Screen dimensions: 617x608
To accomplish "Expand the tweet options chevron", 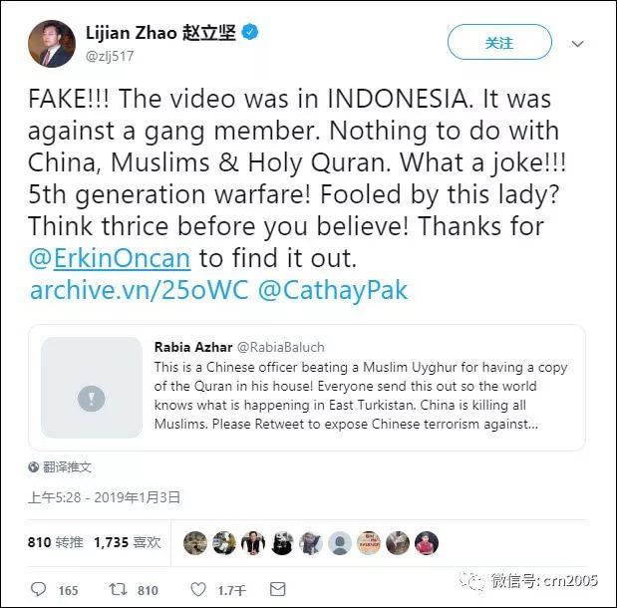I will point(577,43).
